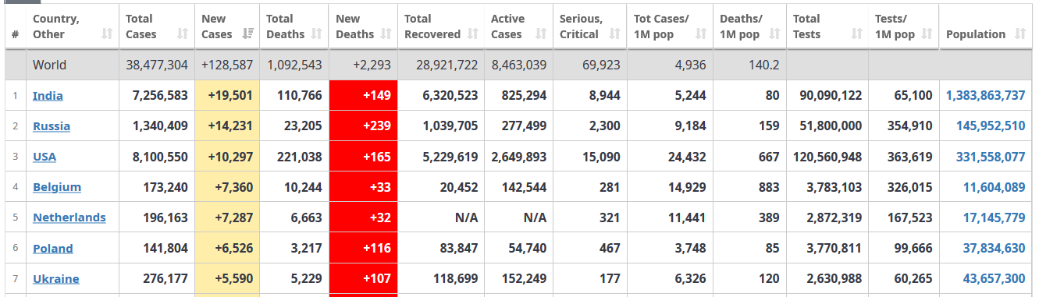Click sort arrows in Active Cases header

click(541, 34)
